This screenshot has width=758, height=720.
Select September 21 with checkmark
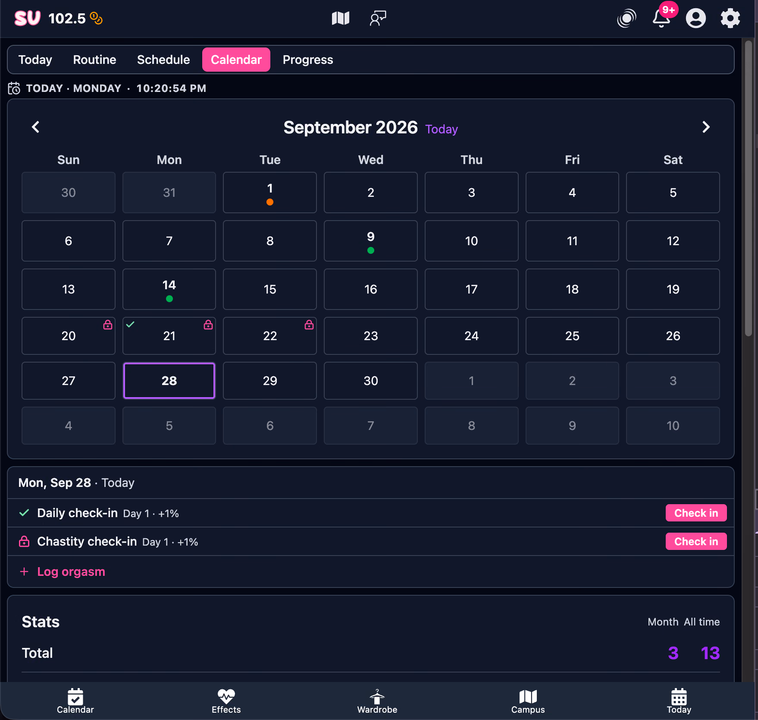(x=169, y=336)
